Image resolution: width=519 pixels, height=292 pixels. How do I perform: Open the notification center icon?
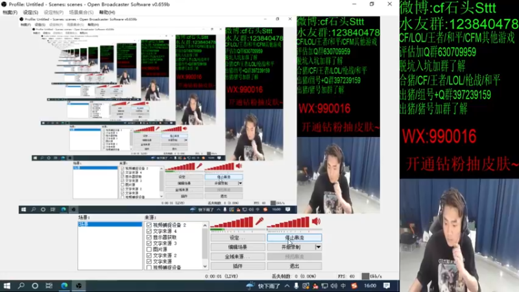386,286
